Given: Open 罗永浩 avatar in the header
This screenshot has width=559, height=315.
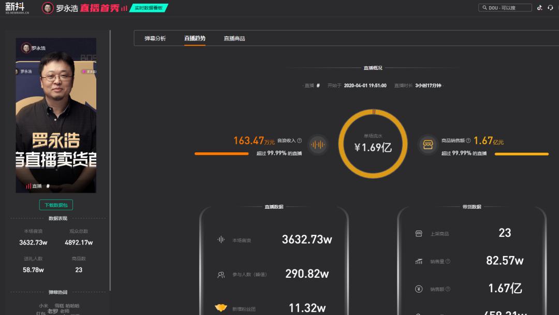Looking at the screenshot, I should click(x=48, y=8).
